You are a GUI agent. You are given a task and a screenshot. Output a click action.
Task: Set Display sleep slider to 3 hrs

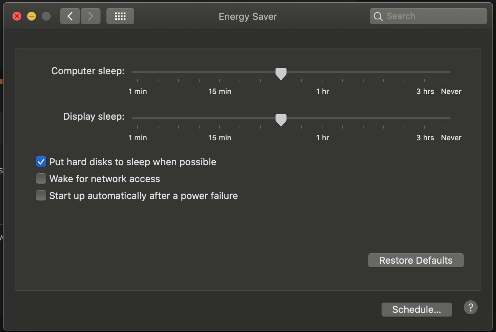[424, 118]
